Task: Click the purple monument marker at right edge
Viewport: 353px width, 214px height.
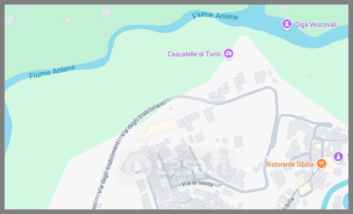Action: (x=338, y=157)
